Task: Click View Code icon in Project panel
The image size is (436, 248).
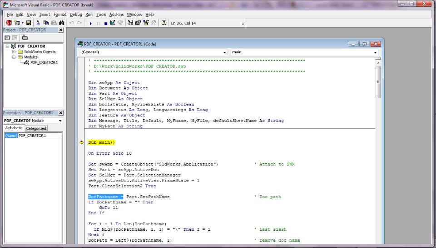Action: coord(7,38)
